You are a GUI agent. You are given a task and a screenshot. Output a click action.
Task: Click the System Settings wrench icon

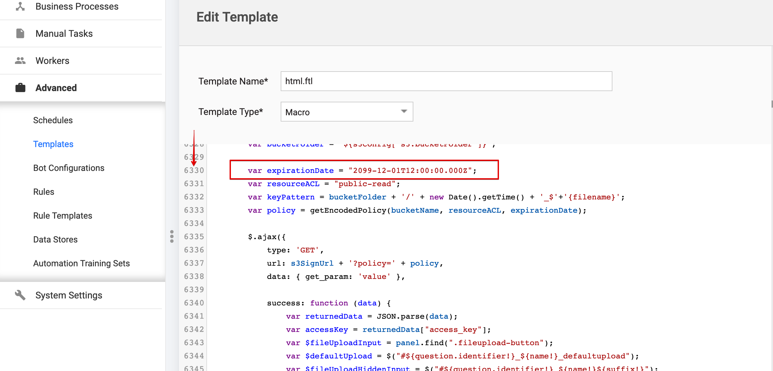click(x=20, y=295)
